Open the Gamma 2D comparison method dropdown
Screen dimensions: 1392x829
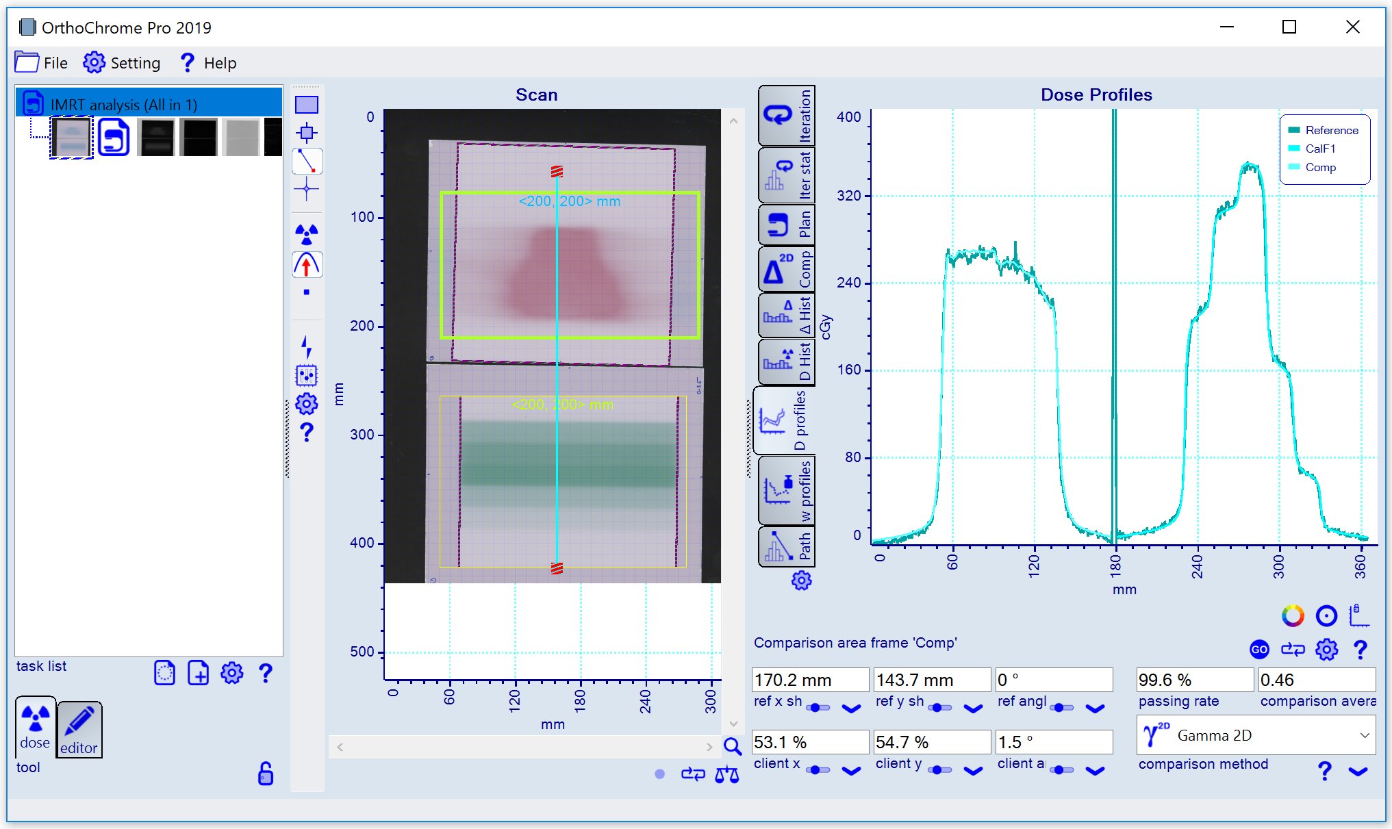(1256, 735)
